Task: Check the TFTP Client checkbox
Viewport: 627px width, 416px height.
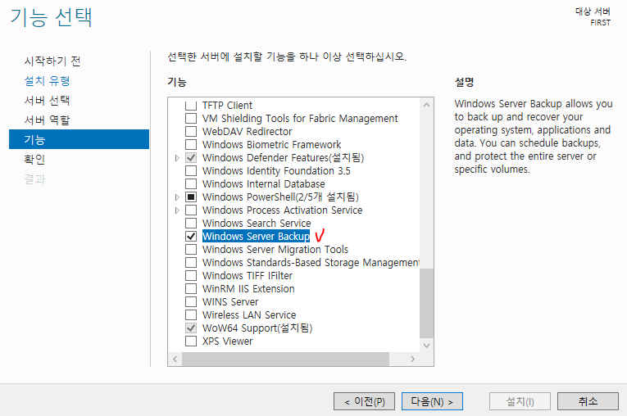Action: pos(191,106)
